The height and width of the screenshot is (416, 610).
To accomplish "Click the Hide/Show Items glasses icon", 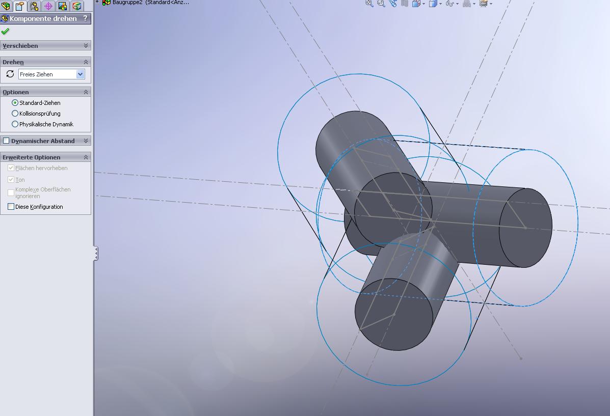I will point(449,4).
